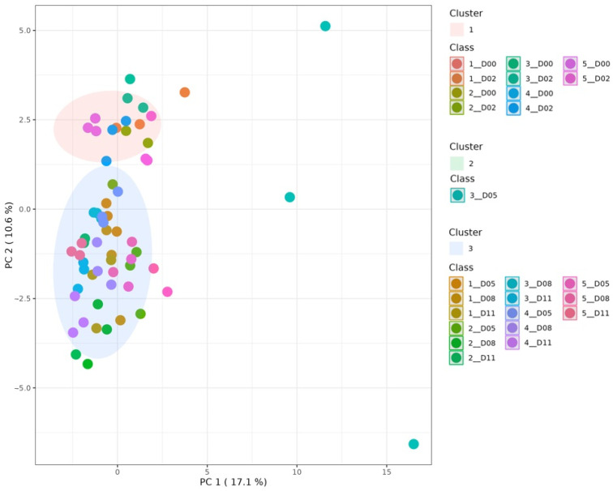The image size is (613, 491).
Task: Click the 4__D00 blue legend swatch
Action: pos(513,93)
